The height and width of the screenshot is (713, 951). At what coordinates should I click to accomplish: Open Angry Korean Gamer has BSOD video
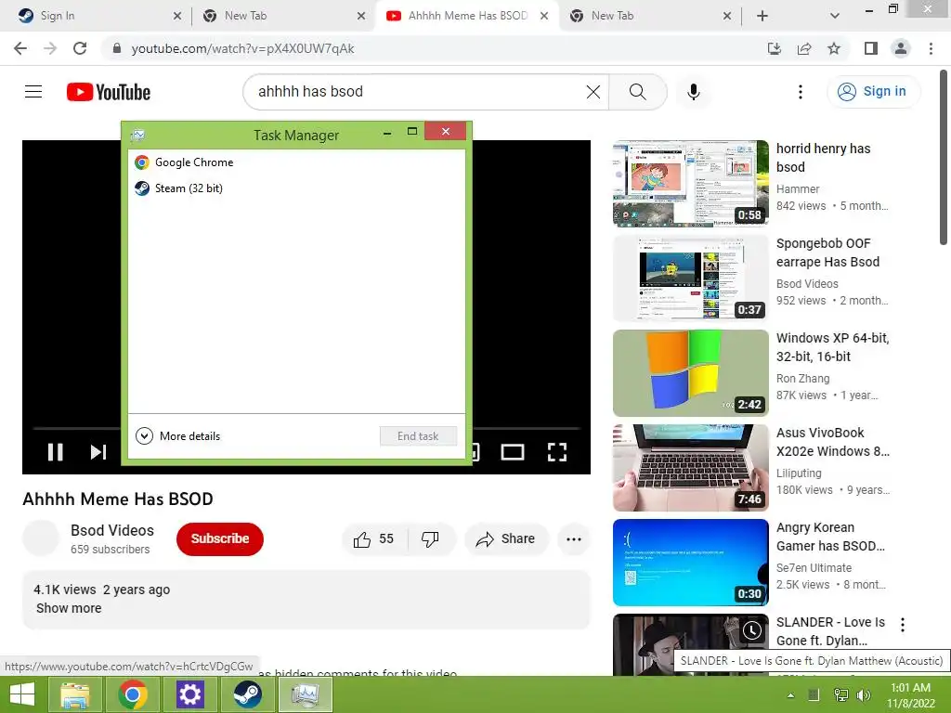click(x=690, y=562)
